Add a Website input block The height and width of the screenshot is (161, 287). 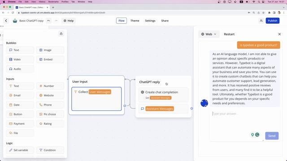pos(50,95)
